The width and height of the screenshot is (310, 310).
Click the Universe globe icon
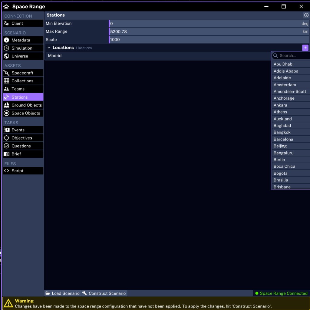pyautogui.click(x=7, y=56)
